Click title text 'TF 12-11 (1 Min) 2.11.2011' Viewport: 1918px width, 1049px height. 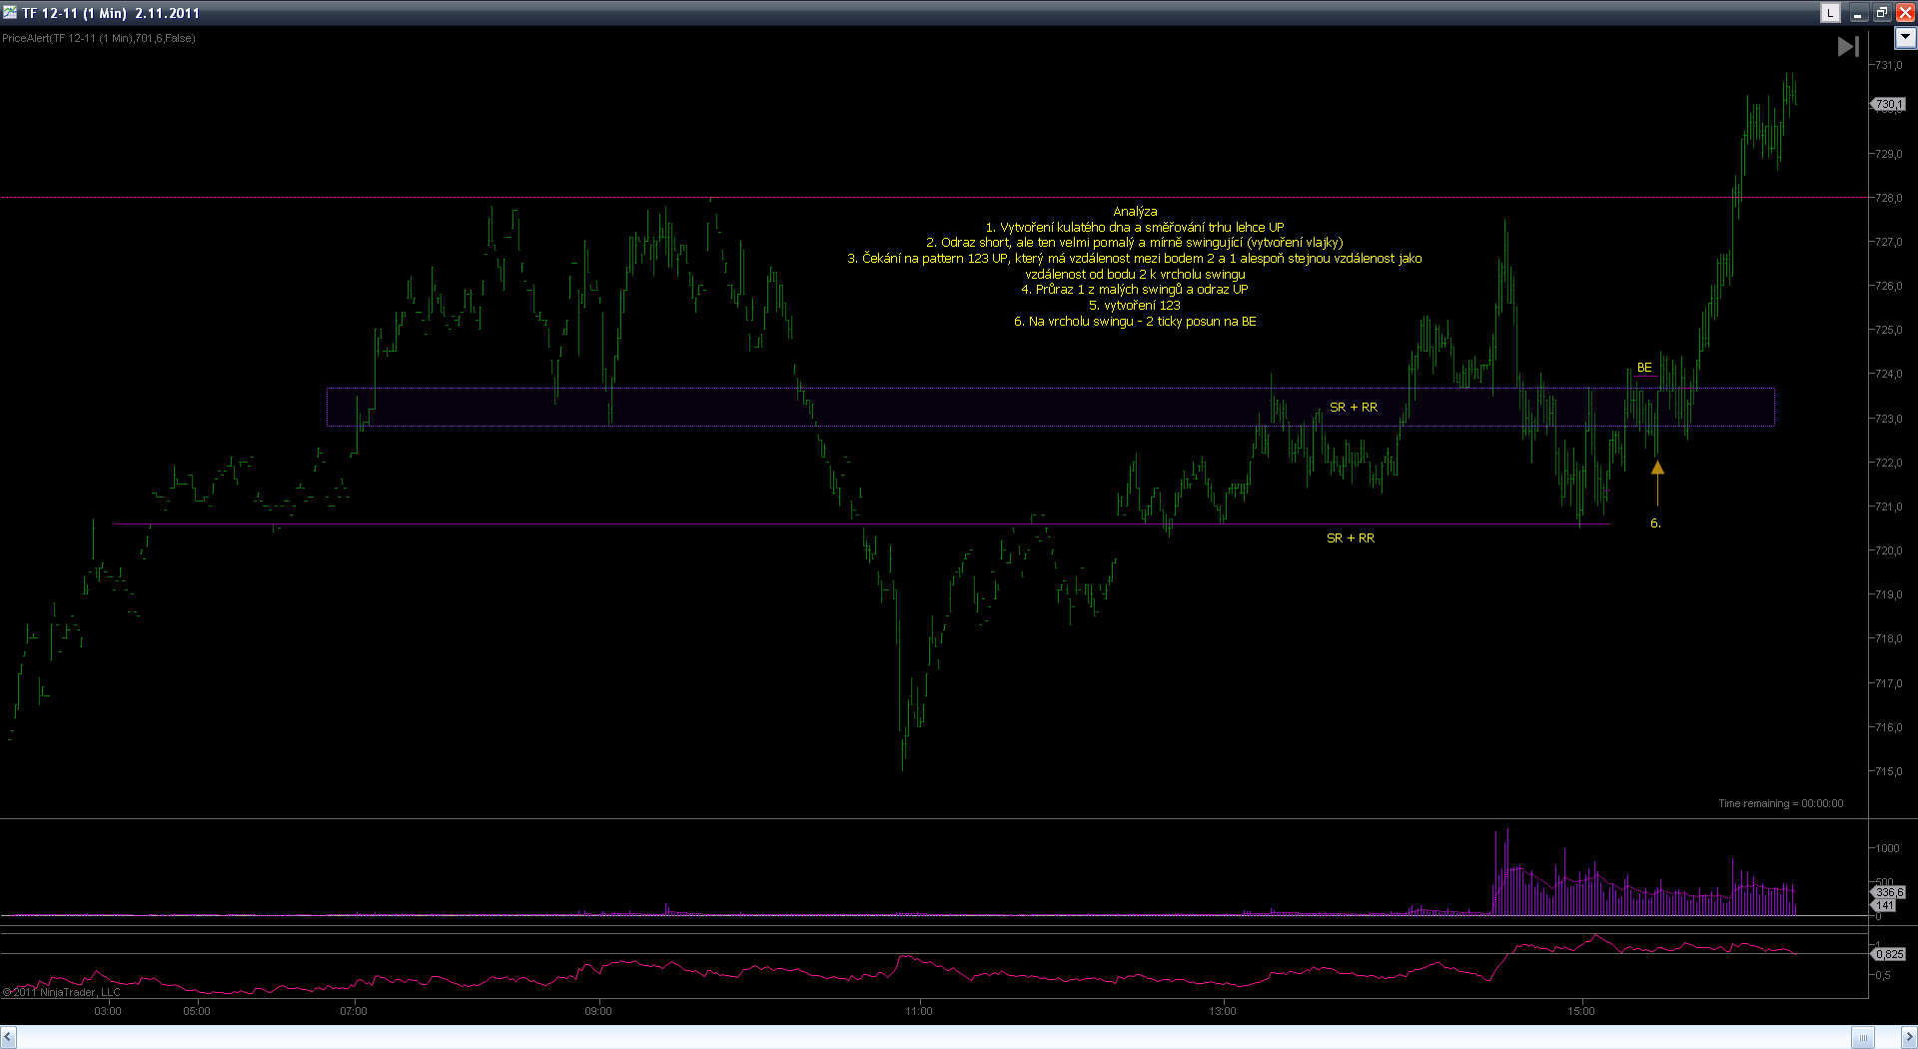pos(111,13)
